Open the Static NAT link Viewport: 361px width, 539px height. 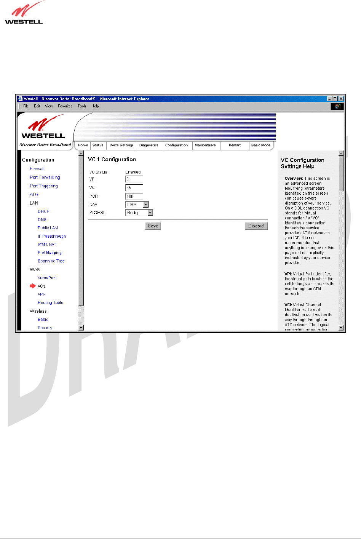pyautogui.click(x=47, y=245)
